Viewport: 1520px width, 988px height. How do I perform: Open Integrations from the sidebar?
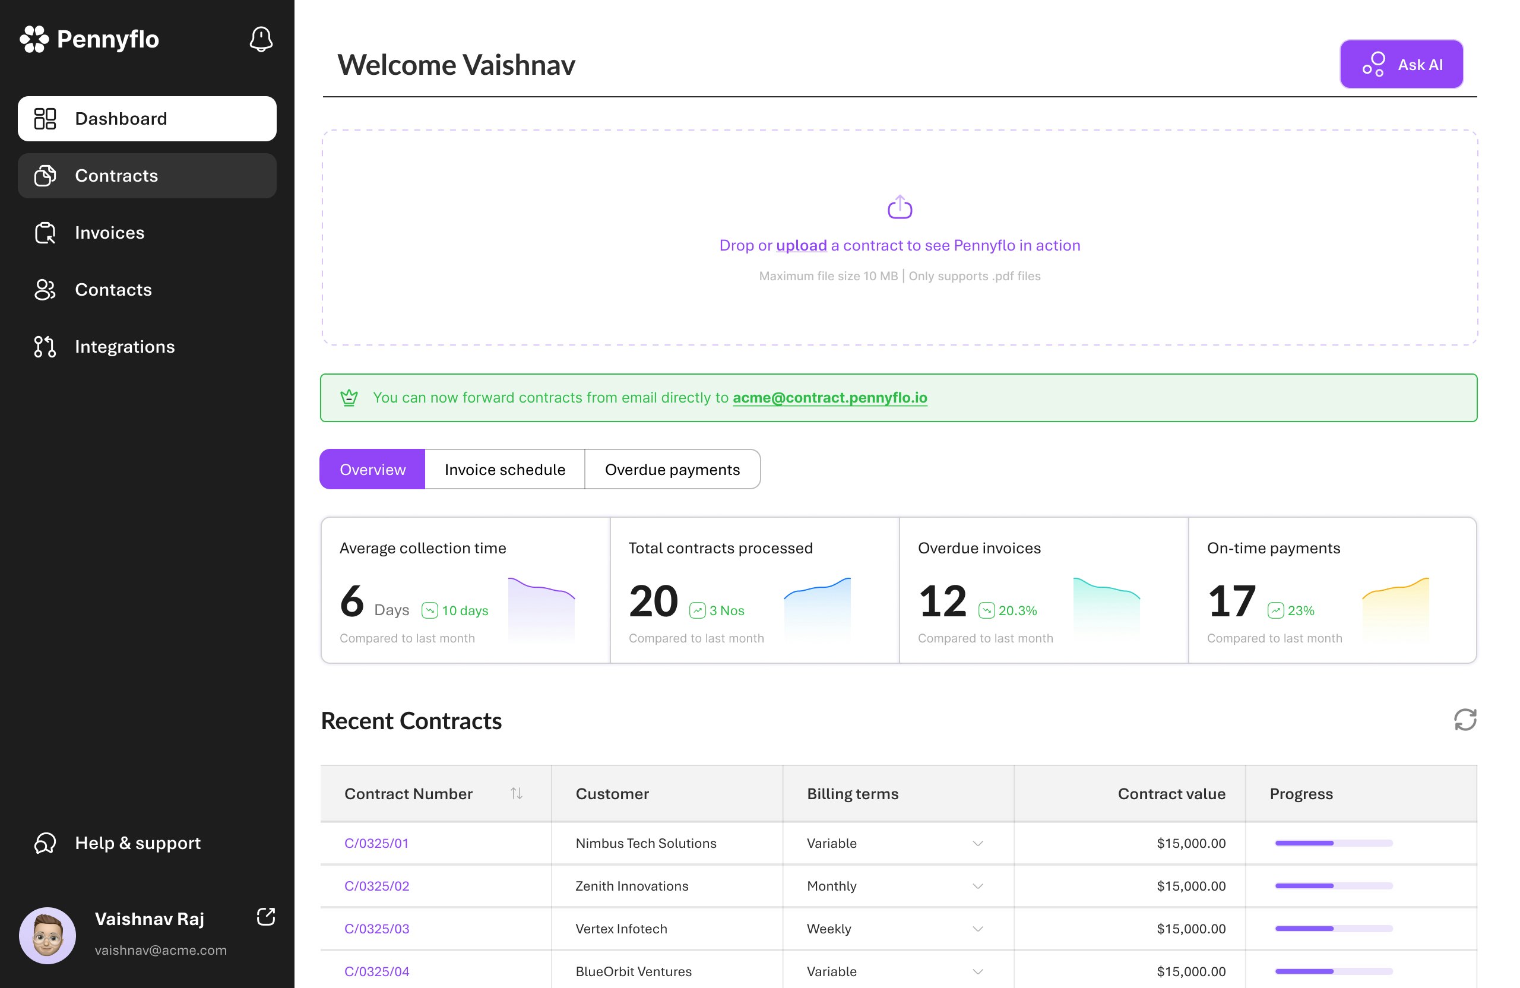point(125,347)
